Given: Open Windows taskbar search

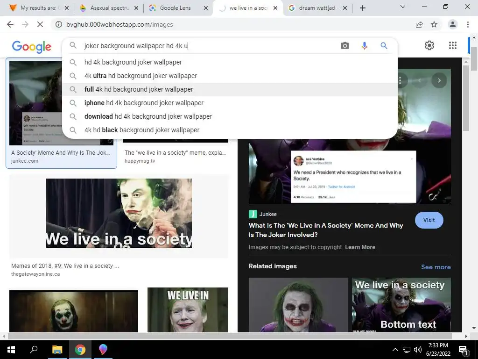Looking at the screenshot, I should (34, 350).
